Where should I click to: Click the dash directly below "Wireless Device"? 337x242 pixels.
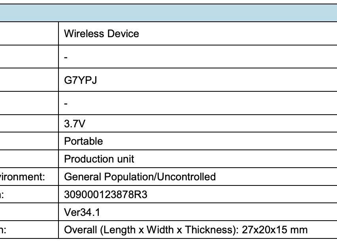66,57
